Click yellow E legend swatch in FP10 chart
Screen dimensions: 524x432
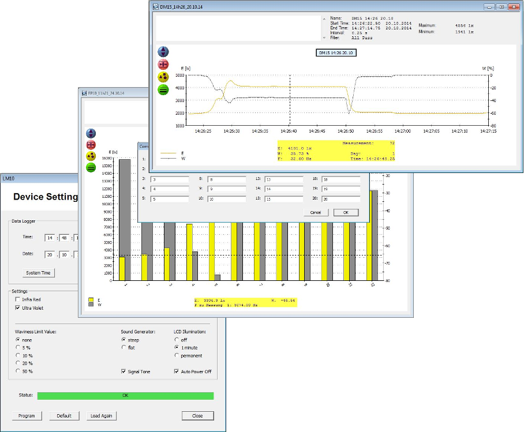point(91,300)
